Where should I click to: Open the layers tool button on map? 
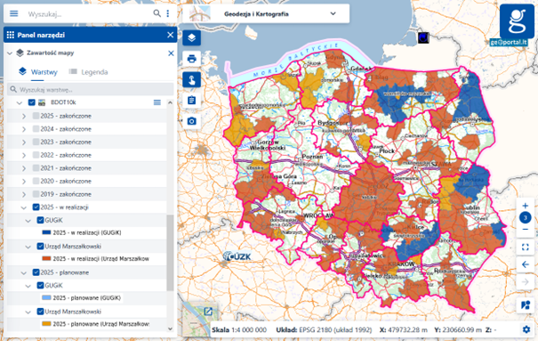tap(191, 37)
